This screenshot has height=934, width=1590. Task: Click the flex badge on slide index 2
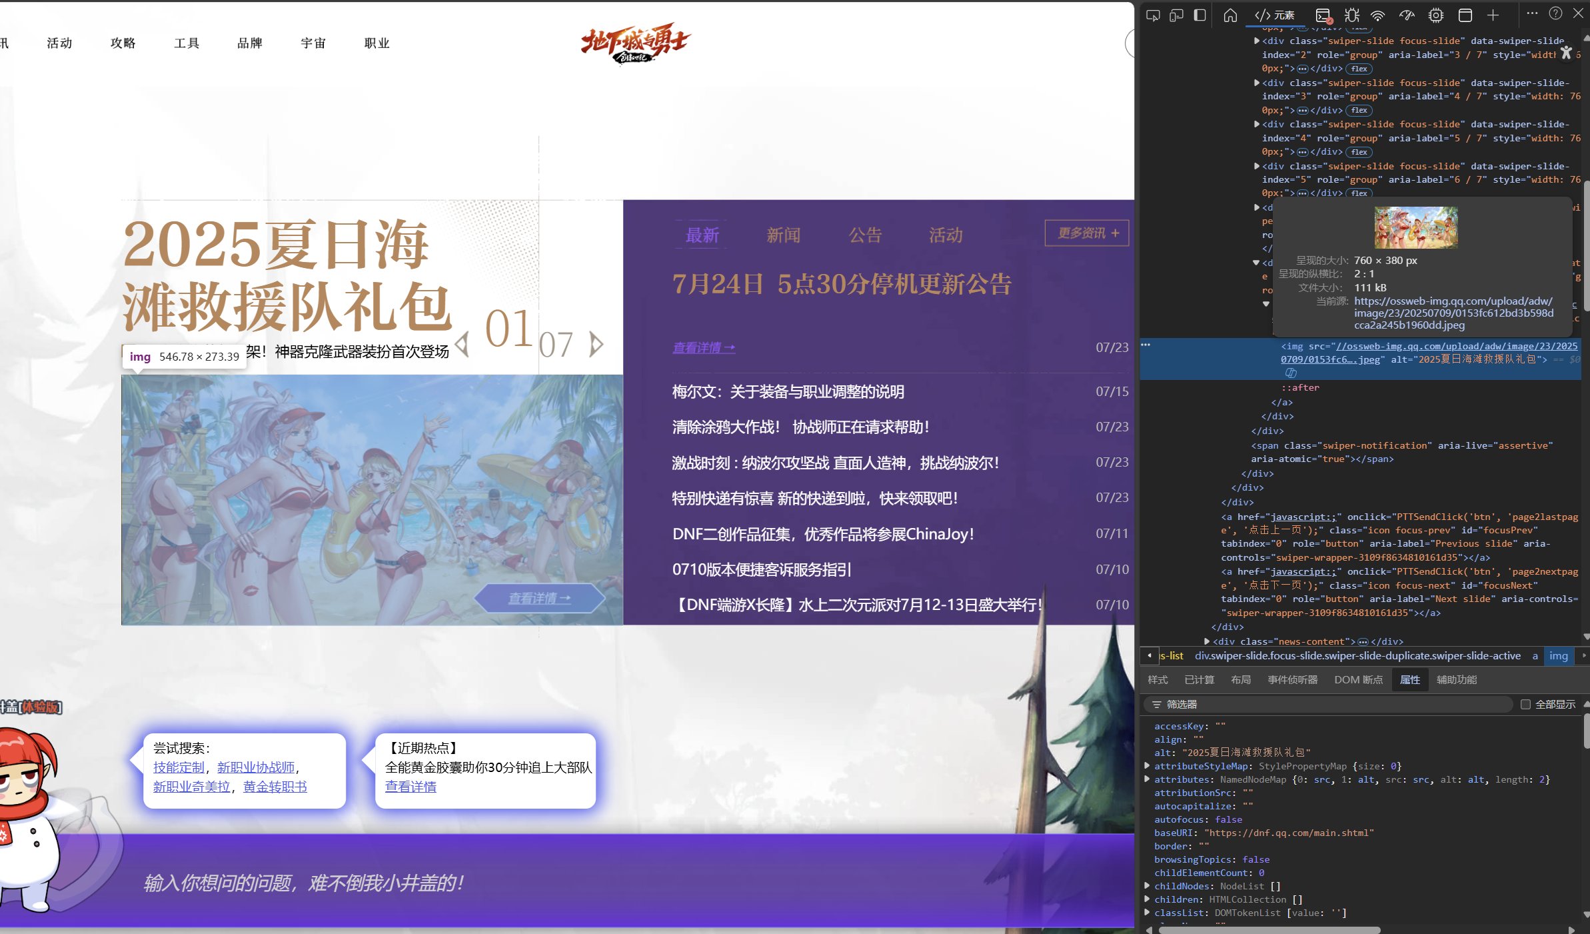[1359, 69]
